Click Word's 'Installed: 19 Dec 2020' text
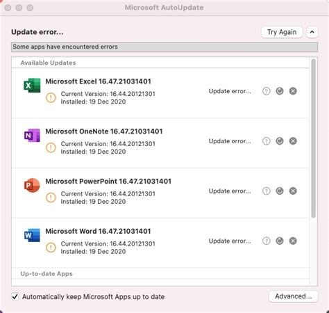This screenshot has width=329, height=313. coord(93,252)
